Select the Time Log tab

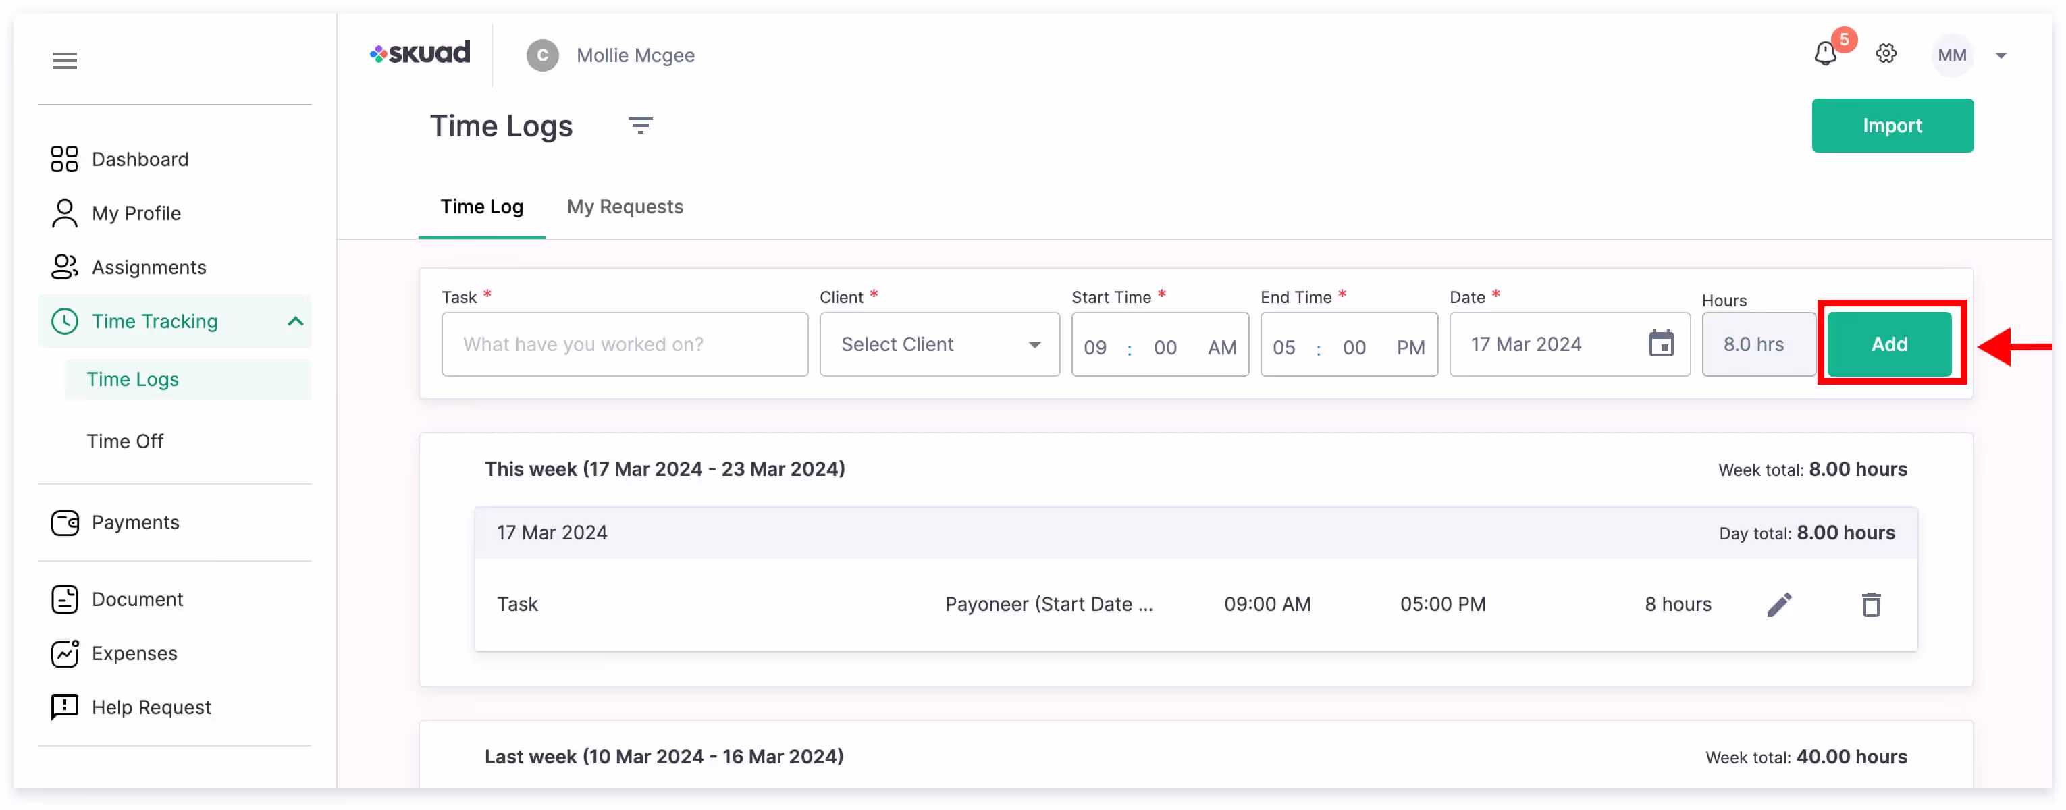click(x=481, y=207)
